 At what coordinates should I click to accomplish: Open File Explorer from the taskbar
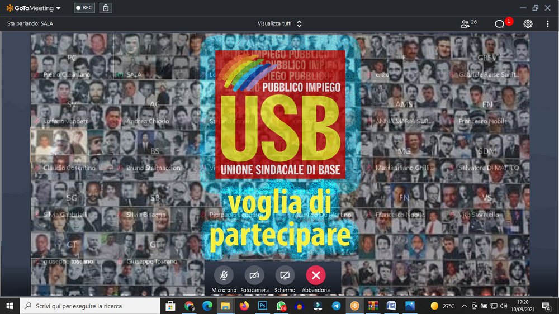coord(226,306)
